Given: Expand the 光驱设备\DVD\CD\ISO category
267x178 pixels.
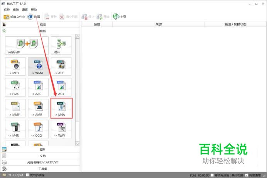Looking at the screenshot, I should tap(41, 162).
